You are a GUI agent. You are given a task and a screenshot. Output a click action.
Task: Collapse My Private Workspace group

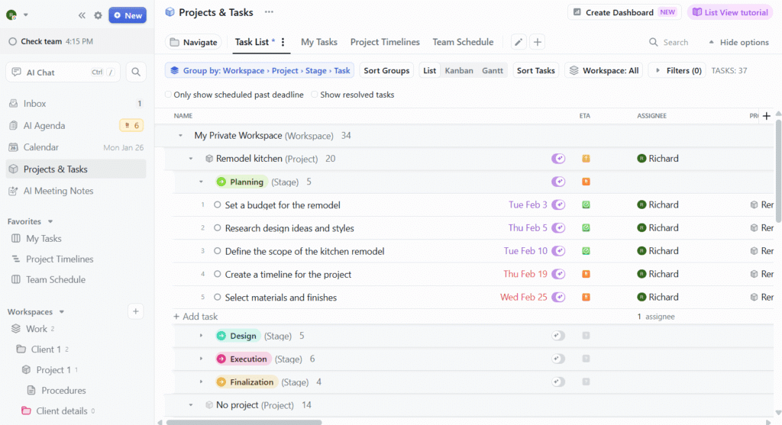(x=180, y=136)
